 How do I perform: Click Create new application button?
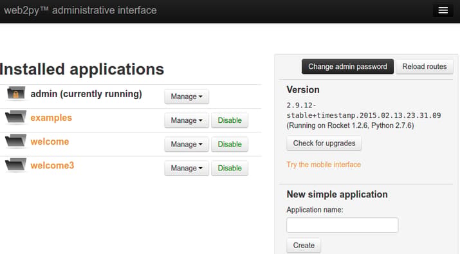point(304,245)
